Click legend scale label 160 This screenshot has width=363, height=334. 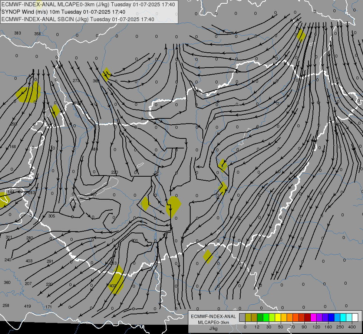tap(328, 327)
